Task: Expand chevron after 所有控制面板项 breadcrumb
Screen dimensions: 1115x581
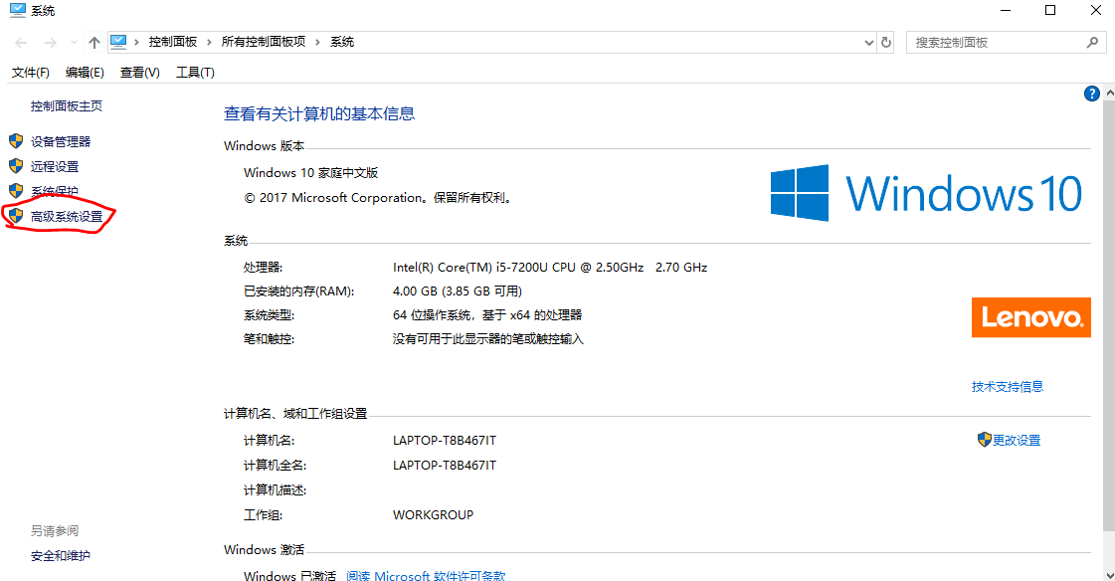Action: (317, 42)
